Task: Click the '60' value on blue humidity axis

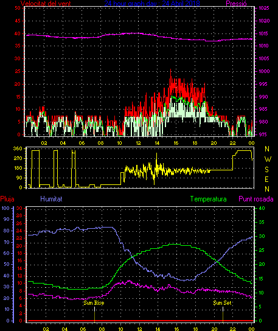Action: (7, 253)
